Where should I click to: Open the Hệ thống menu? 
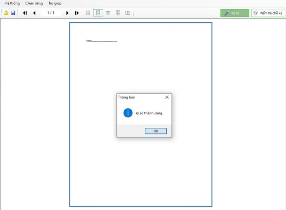coord(12,3)
